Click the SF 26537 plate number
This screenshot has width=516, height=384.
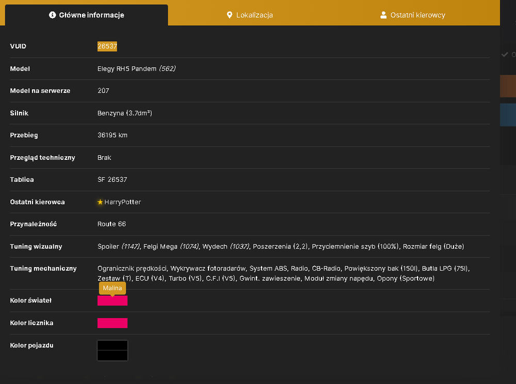(x=112, y=179)
